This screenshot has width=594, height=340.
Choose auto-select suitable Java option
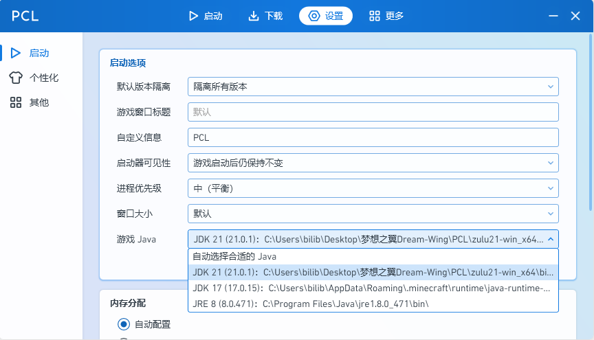click(373, 257)
